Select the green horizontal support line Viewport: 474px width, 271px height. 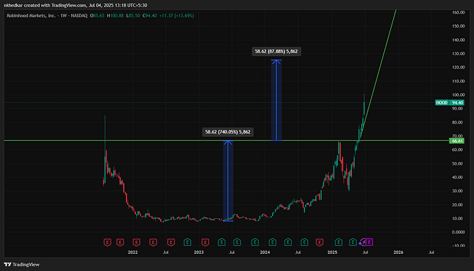click(227, 141)
